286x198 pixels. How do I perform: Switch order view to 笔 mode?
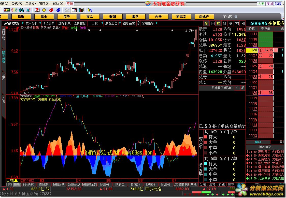[x=243, y=88]
